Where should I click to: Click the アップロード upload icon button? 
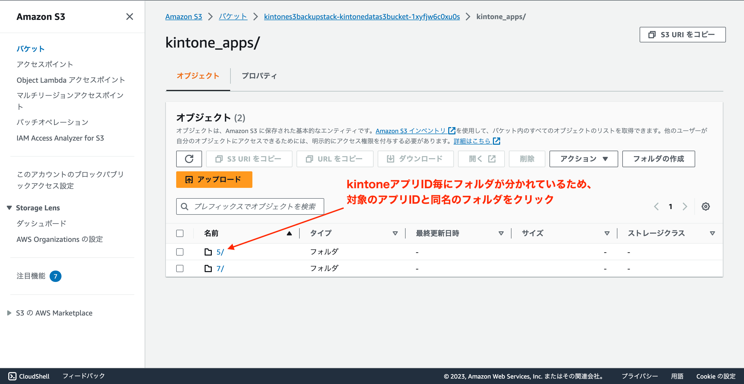pos(189,179)
